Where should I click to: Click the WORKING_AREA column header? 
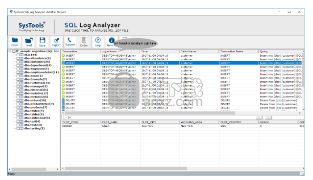[x=199, y=122]
